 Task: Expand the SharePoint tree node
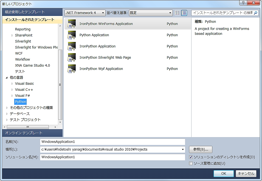click(12, 35)
